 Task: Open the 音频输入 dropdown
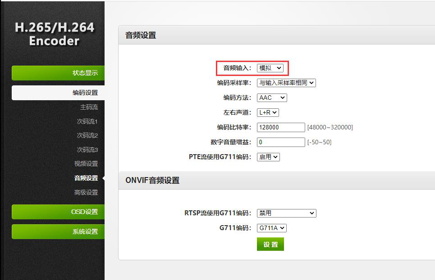270,68
